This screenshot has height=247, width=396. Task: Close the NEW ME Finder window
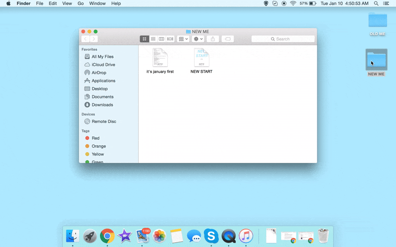point(83,32)
